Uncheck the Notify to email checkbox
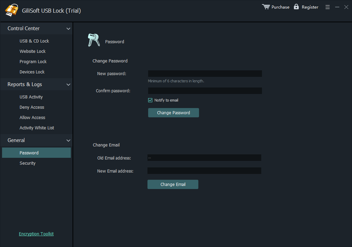 coord(150,100)
